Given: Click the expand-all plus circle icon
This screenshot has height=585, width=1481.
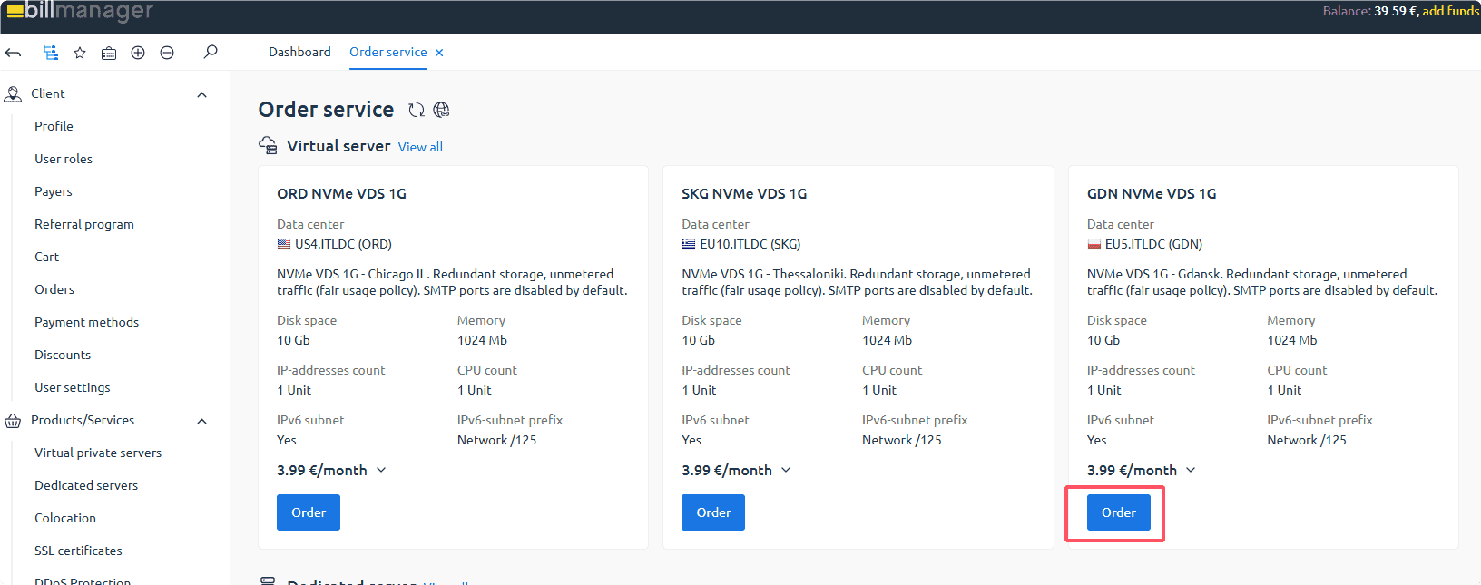Looking at the screenshot, I should click(138, 53).
